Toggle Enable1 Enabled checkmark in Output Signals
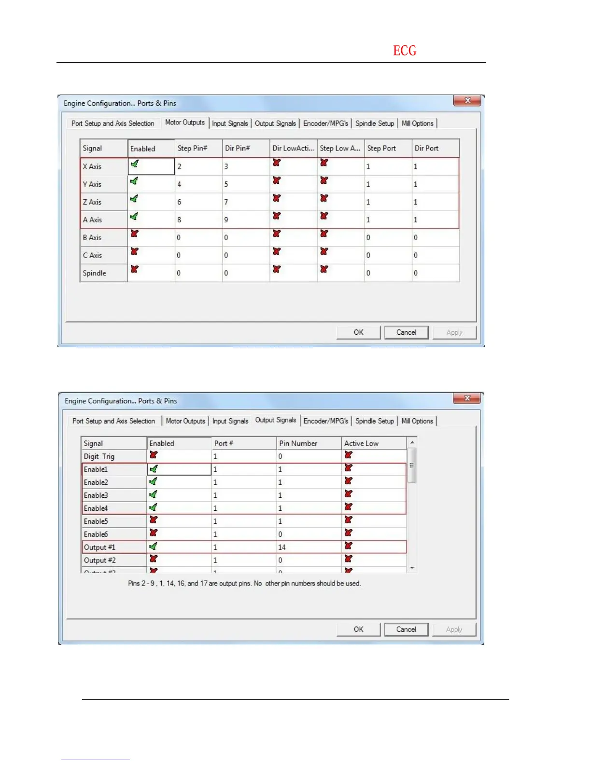Screen dimensions: 591x764 click(154, 468)
